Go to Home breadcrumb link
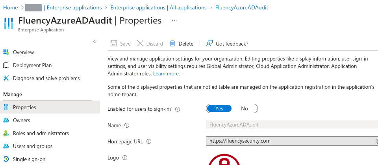Screen dimensions: 378x165 [10, 7]
